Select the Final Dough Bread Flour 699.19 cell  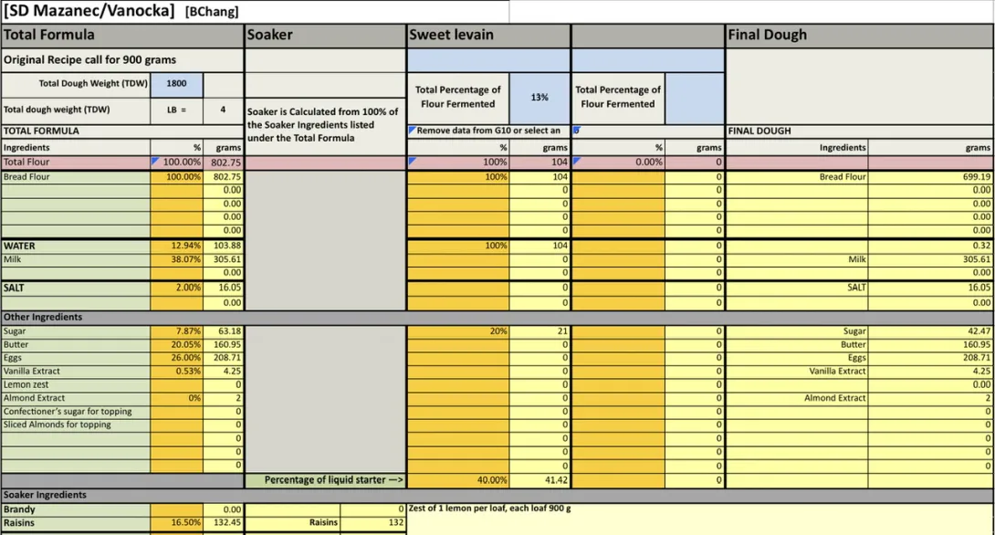click(x=930, y=177)
